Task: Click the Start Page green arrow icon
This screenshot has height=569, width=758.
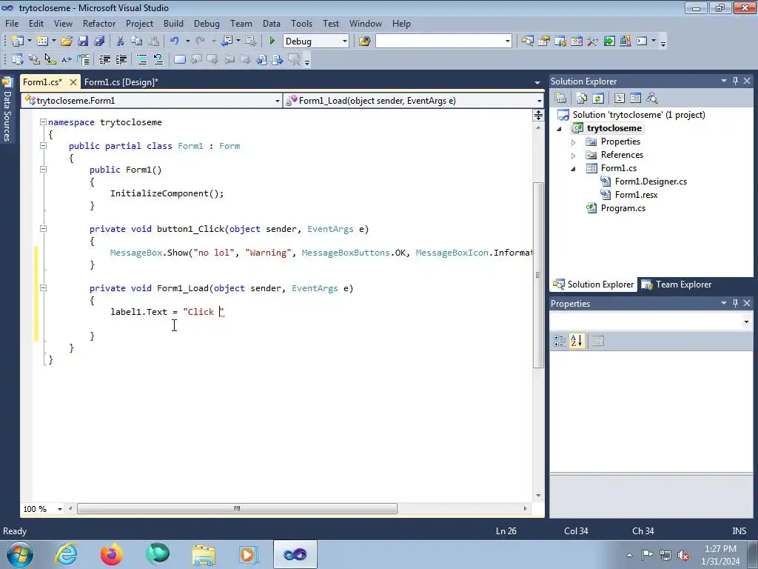Action: 609,41
